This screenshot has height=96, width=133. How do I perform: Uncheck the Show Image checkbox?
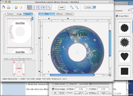(53, 89)
